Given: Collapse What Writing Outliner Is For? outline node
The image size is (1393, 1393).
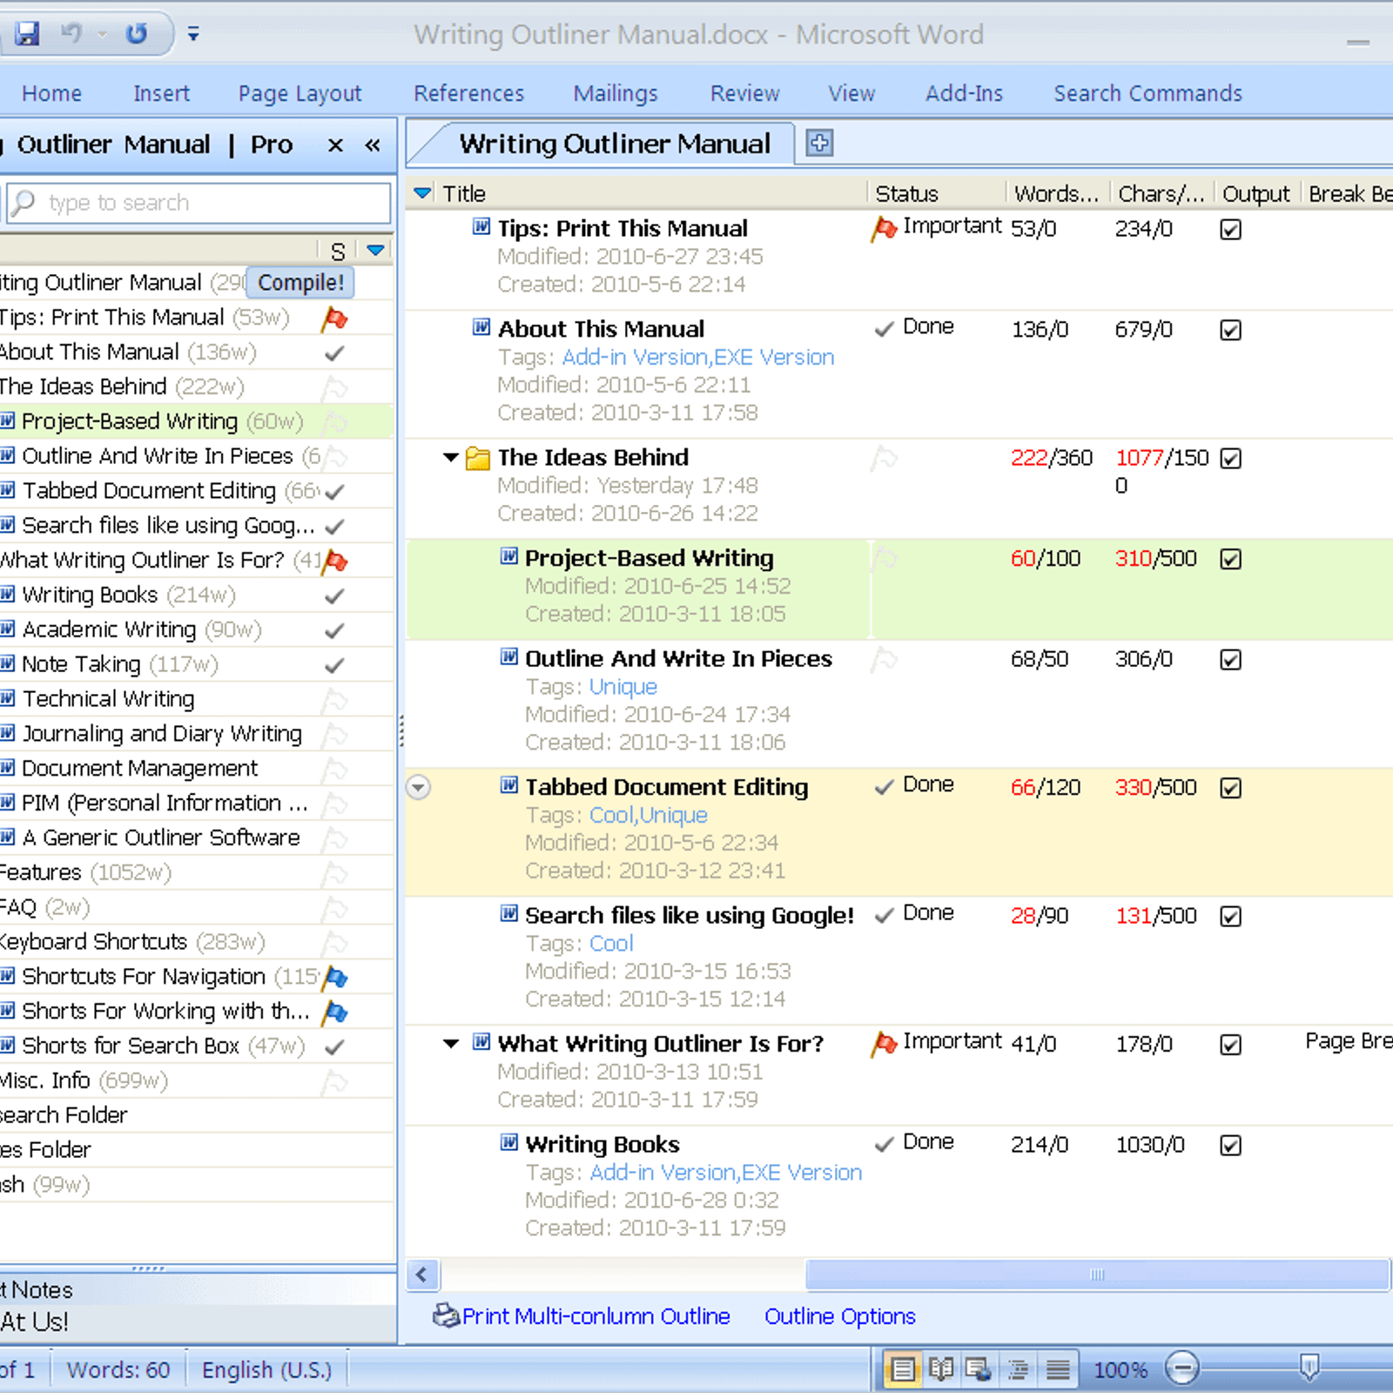Looking at the screenshot, I should coord(451,1043).
